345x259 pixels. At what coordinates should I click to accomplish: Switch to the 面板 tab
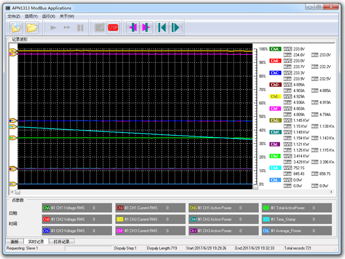click(14, 241)
